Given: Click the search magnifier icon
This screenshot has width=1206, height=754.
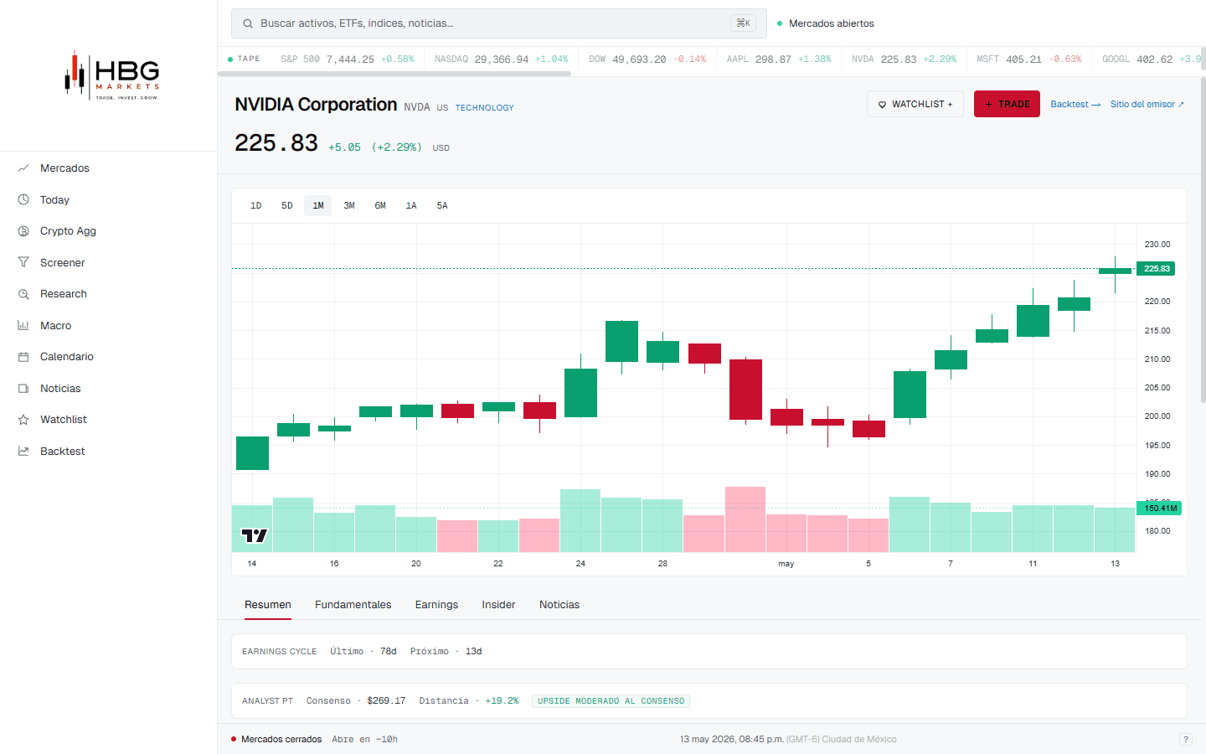Looking at the screenshot, I should tap(248, 23).
